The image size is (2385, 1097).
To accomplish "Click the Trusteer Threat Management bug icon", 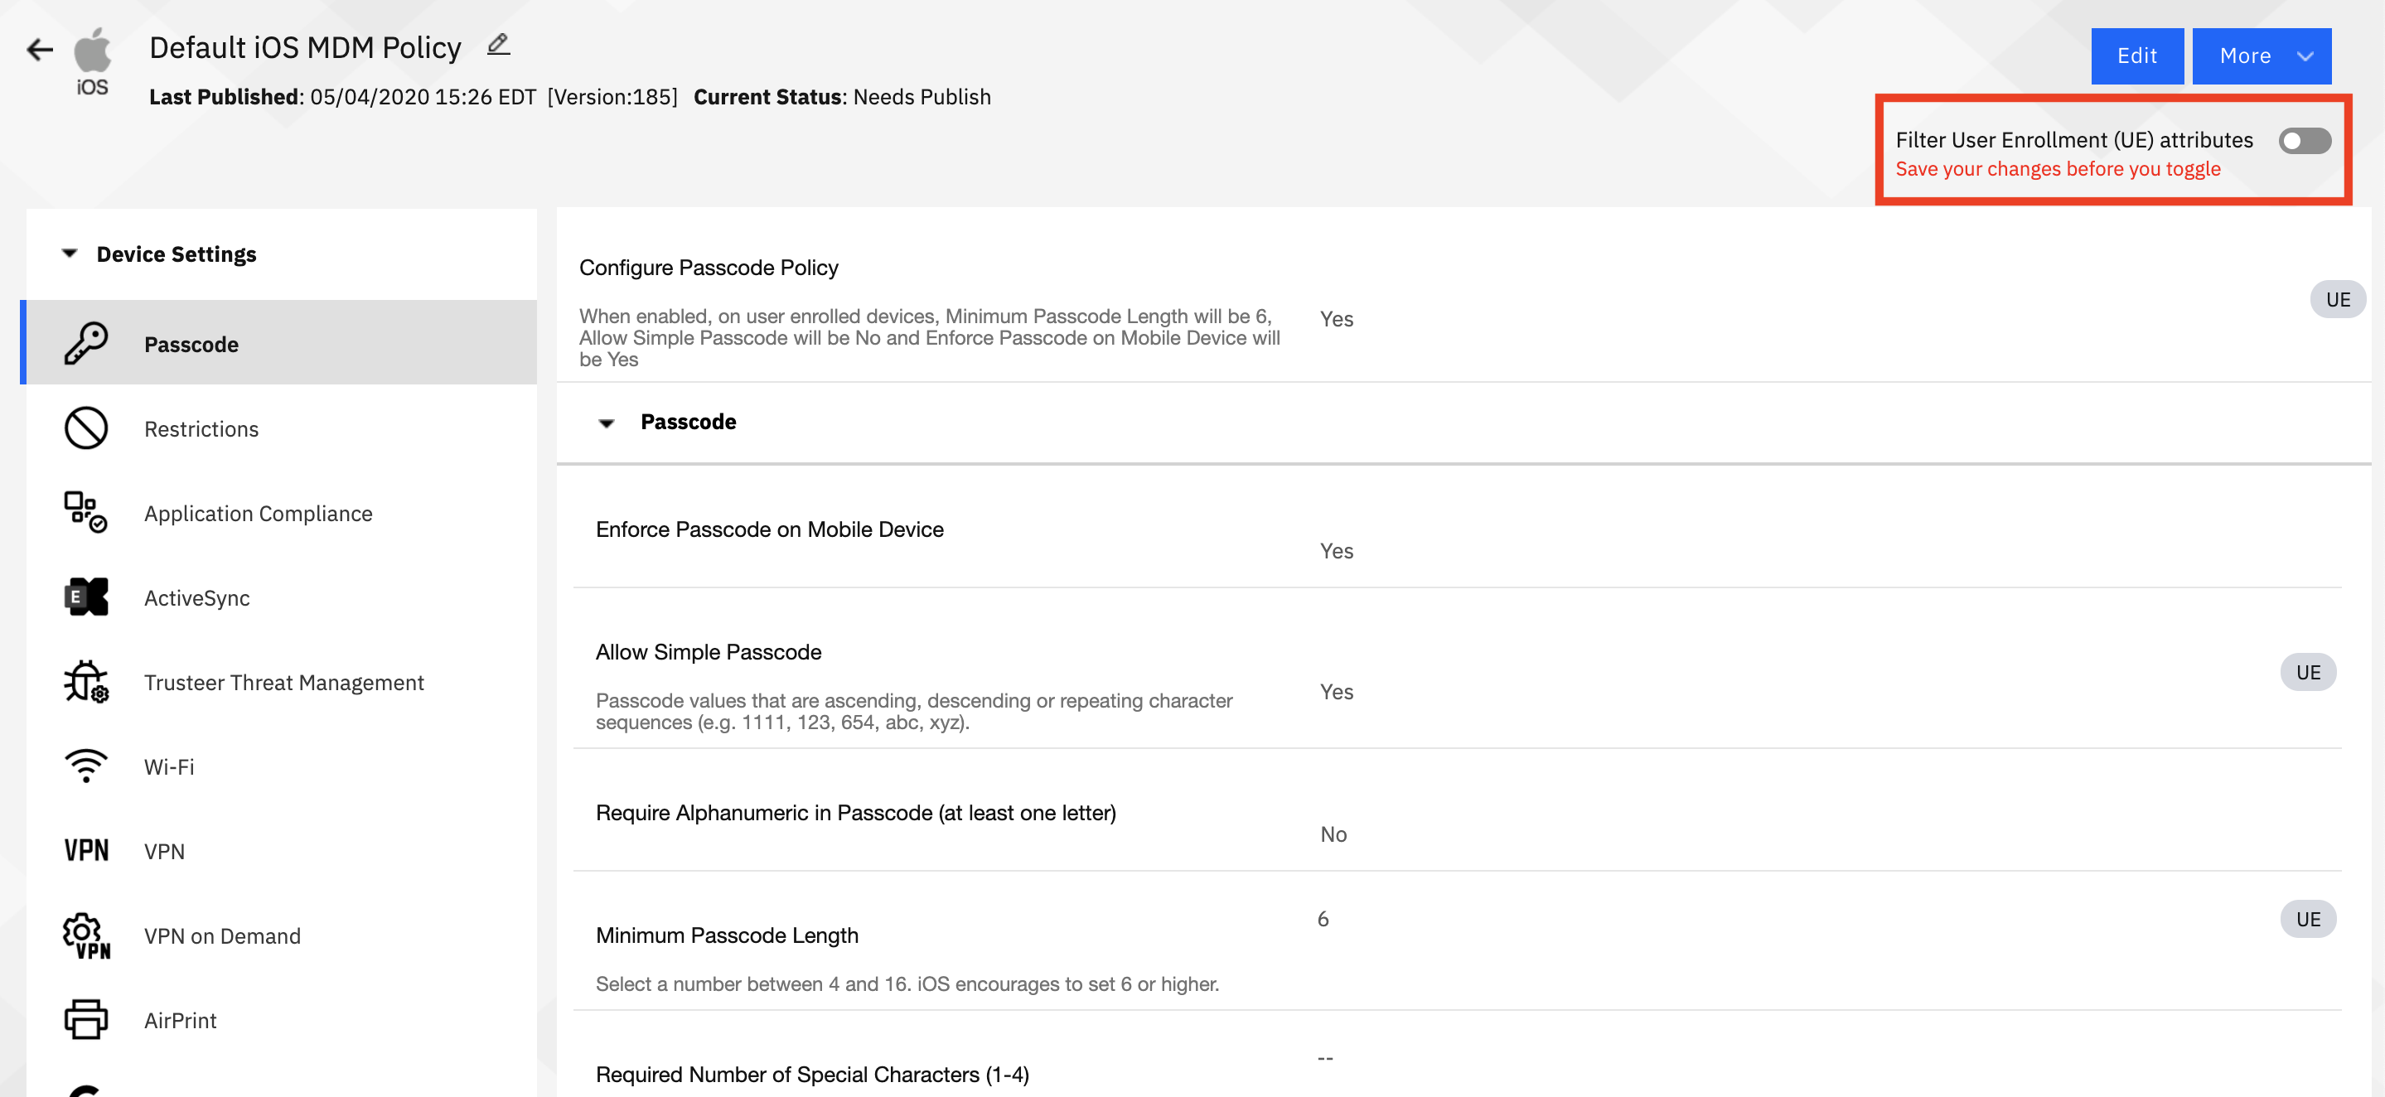I will point(86,682).
